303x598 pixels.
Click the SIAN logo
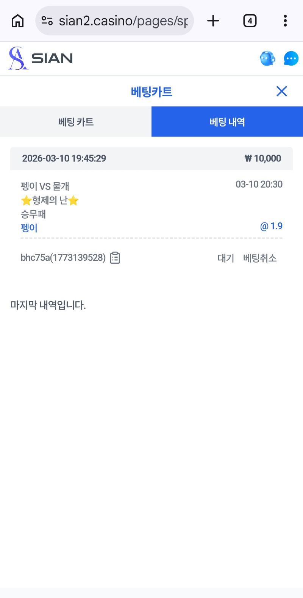pos(41,58)
